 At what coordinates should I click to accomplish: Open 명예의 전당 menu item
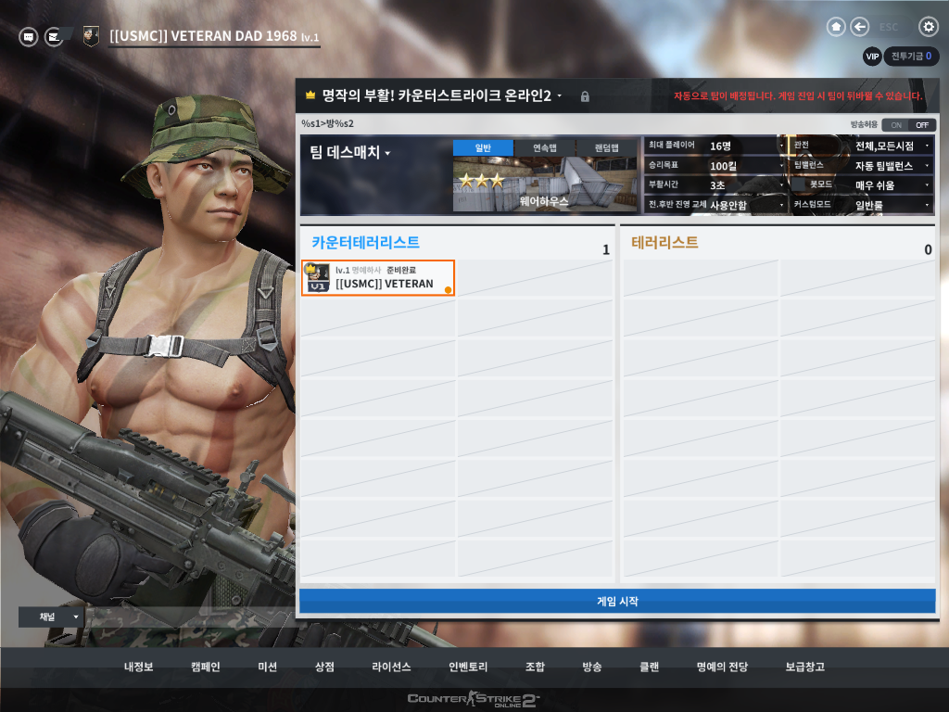722,667
